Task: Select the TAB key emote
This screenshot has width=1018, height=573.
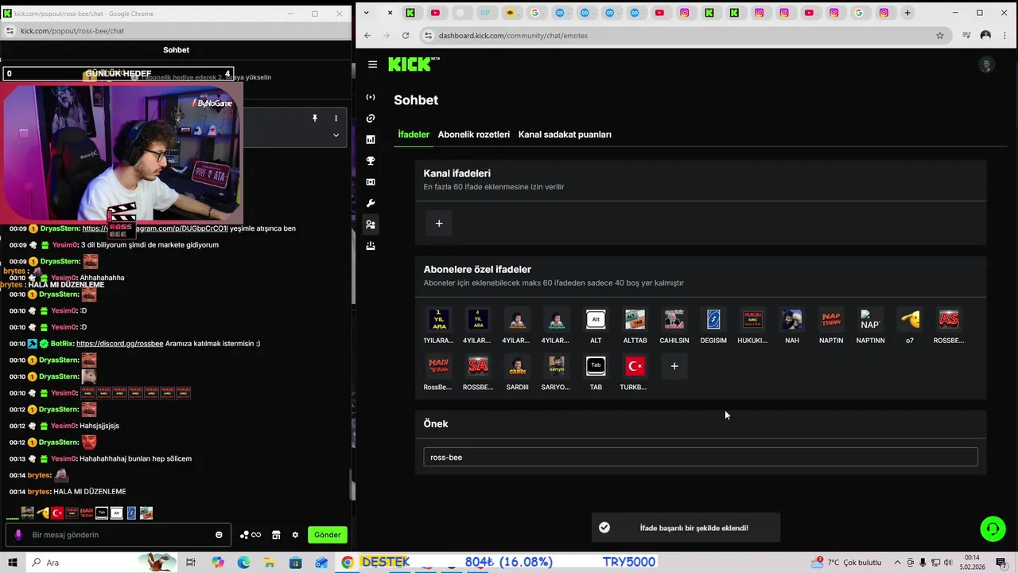Action: click(596, 366)
